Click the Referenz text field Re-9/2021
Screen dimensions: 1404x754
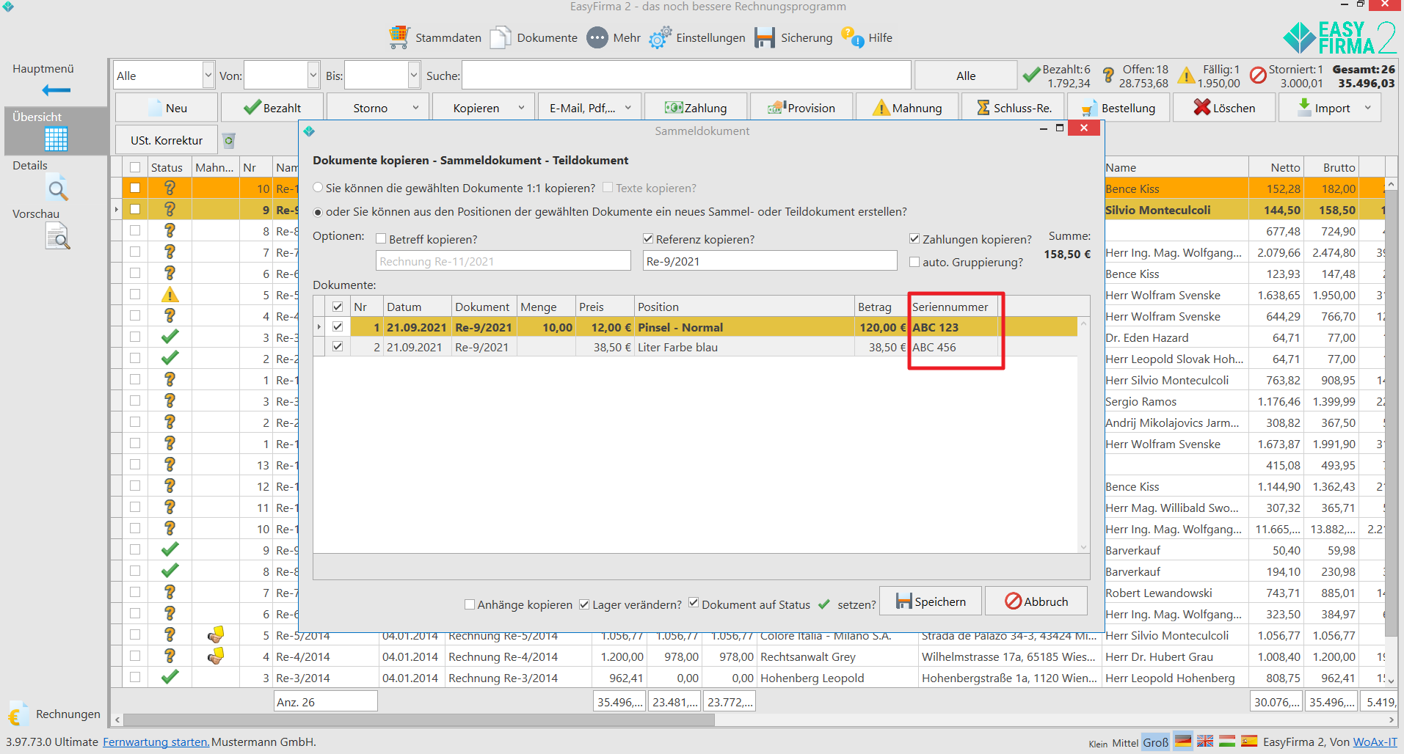pyautogui.click(x=769, y=261)
